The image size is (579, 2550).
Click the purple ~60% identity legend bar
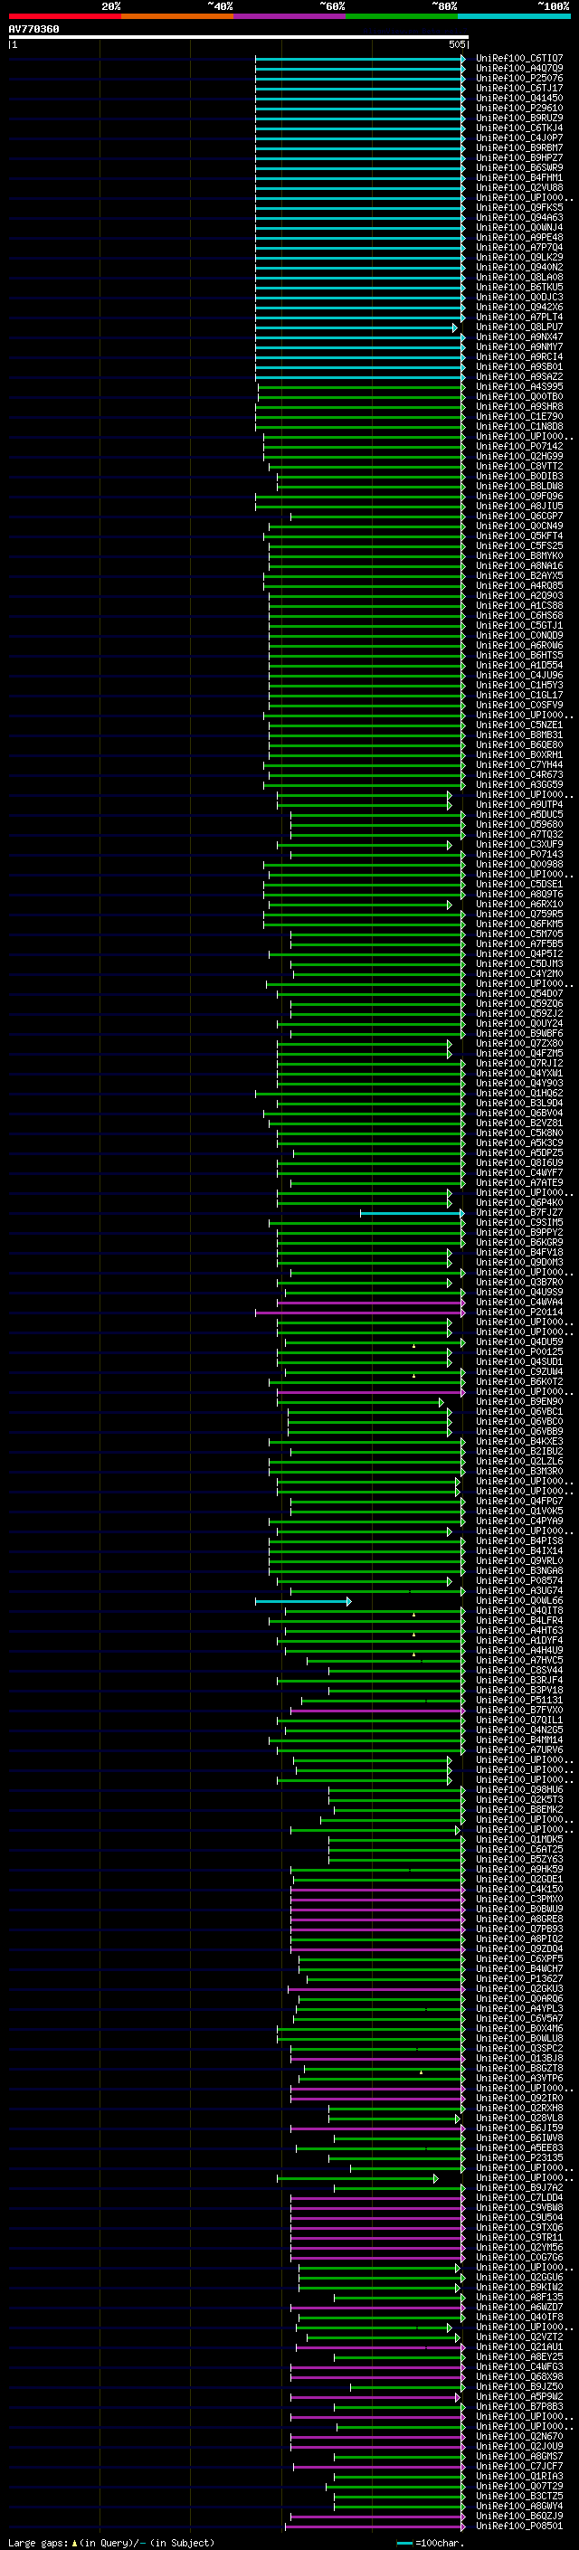coord(290,16)
